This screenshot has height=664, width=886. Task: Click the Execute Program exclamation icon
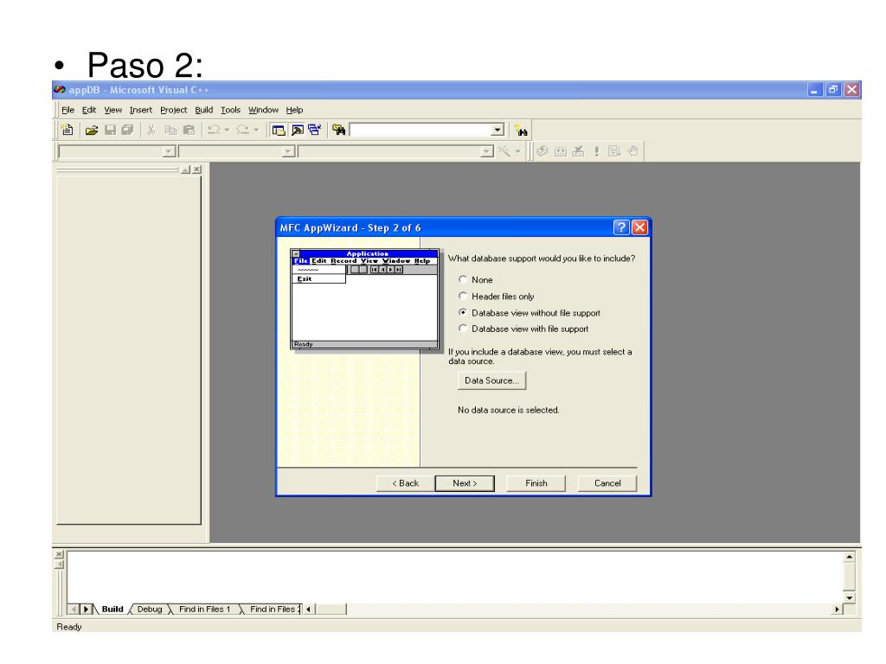pyautogui.click(x=596, y=151)
